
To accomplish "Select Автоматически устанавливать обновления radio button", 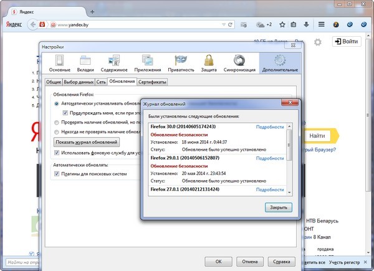I will tap(56, 103).
